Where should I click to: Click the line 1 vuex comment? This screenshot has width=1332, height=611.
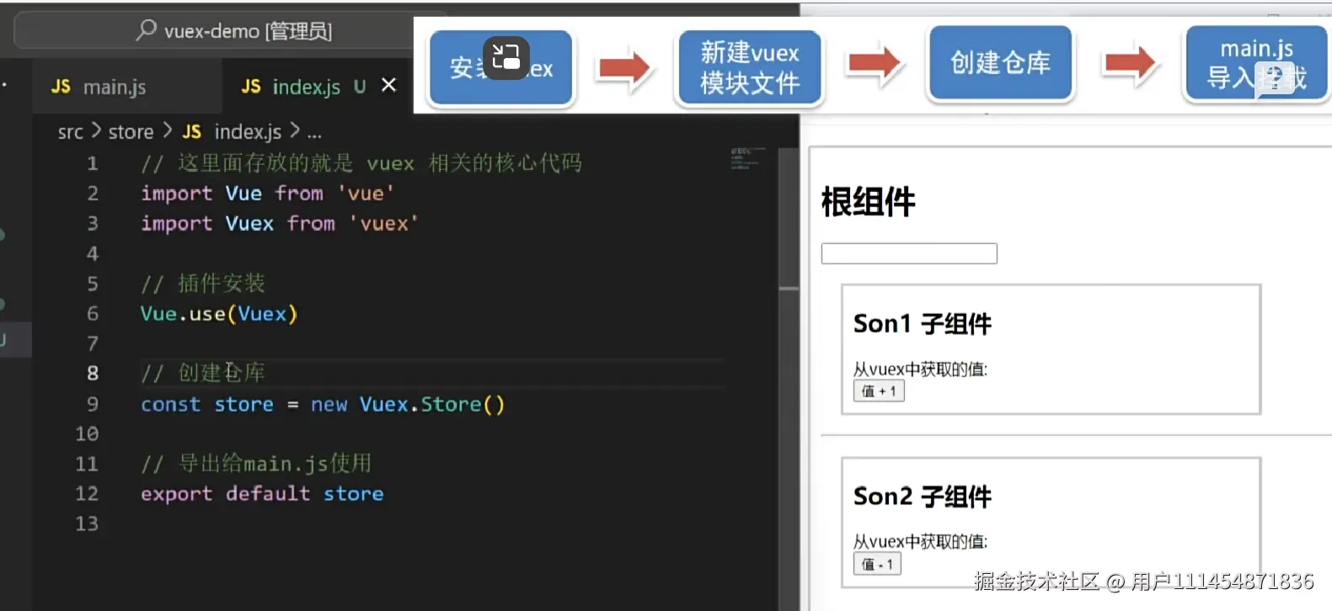click(361, 163)
